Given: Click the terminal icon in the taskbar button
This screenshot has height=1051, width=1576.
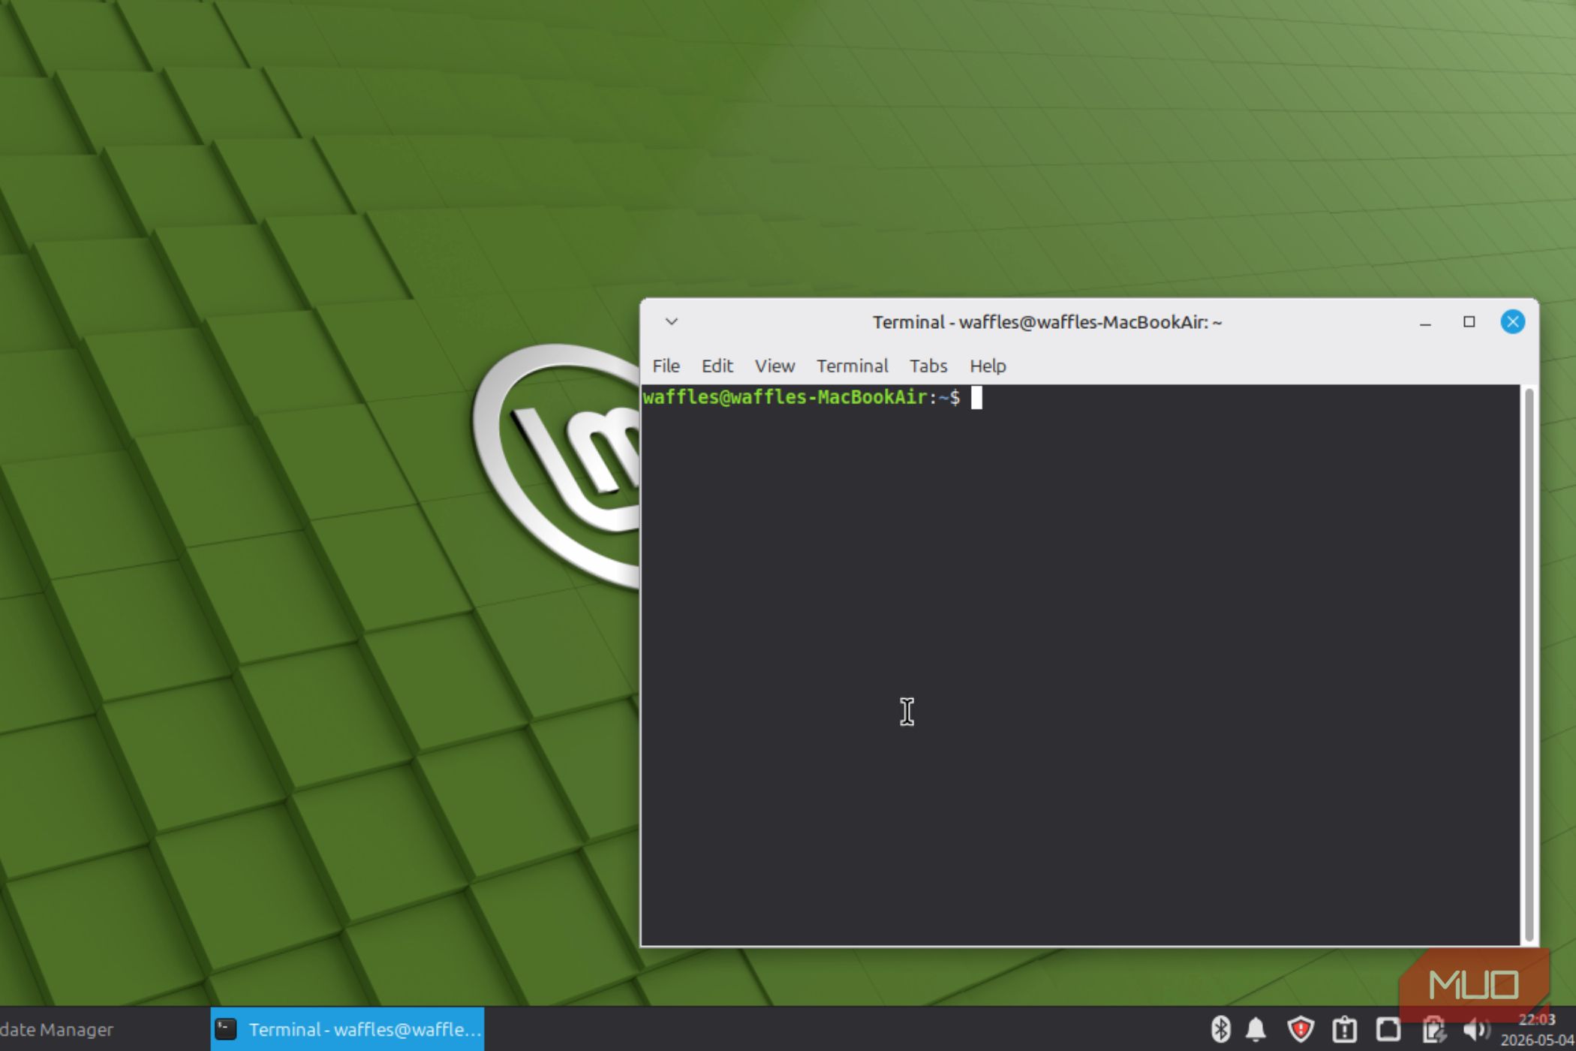Looking at the screenshot, I should pos(226,1029).
